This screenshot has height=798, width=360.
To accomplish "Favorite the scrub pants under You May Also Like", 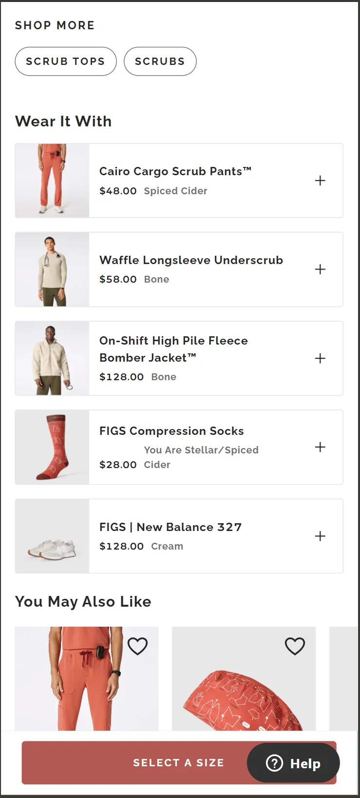I will [x=137, y=646].
